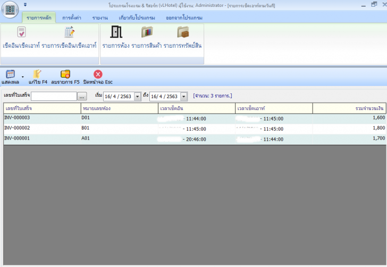The height and width of the screenshot is (267, 387).
Task: Click the browse button beside receipt field
Action: (82, 97)
